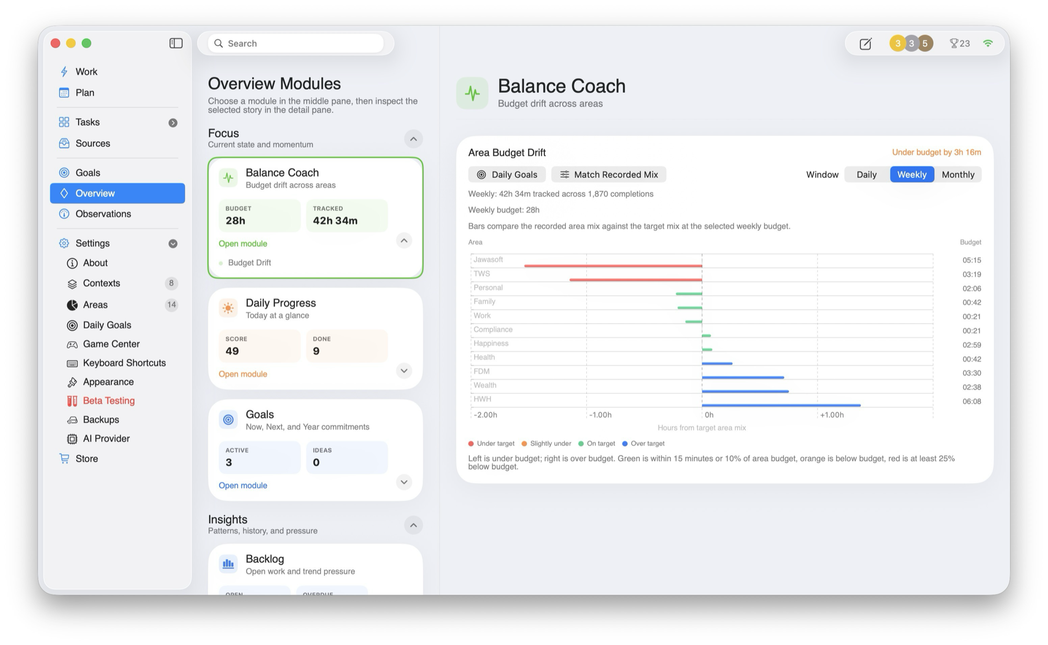Click Open module on Balance Coach
1048x645 pixels.
243,244
